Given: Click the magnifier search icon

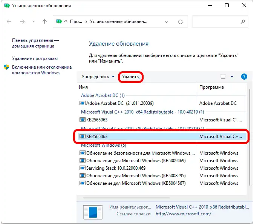Looking at the screenshot, I should (243, 21).
